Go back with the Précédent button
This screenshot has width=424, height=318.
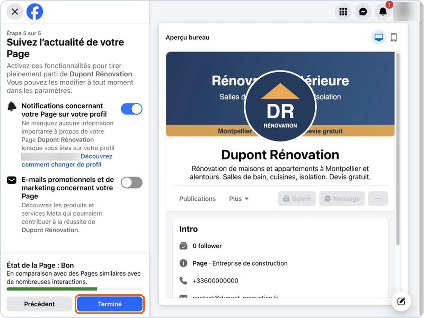pos(39,304)
